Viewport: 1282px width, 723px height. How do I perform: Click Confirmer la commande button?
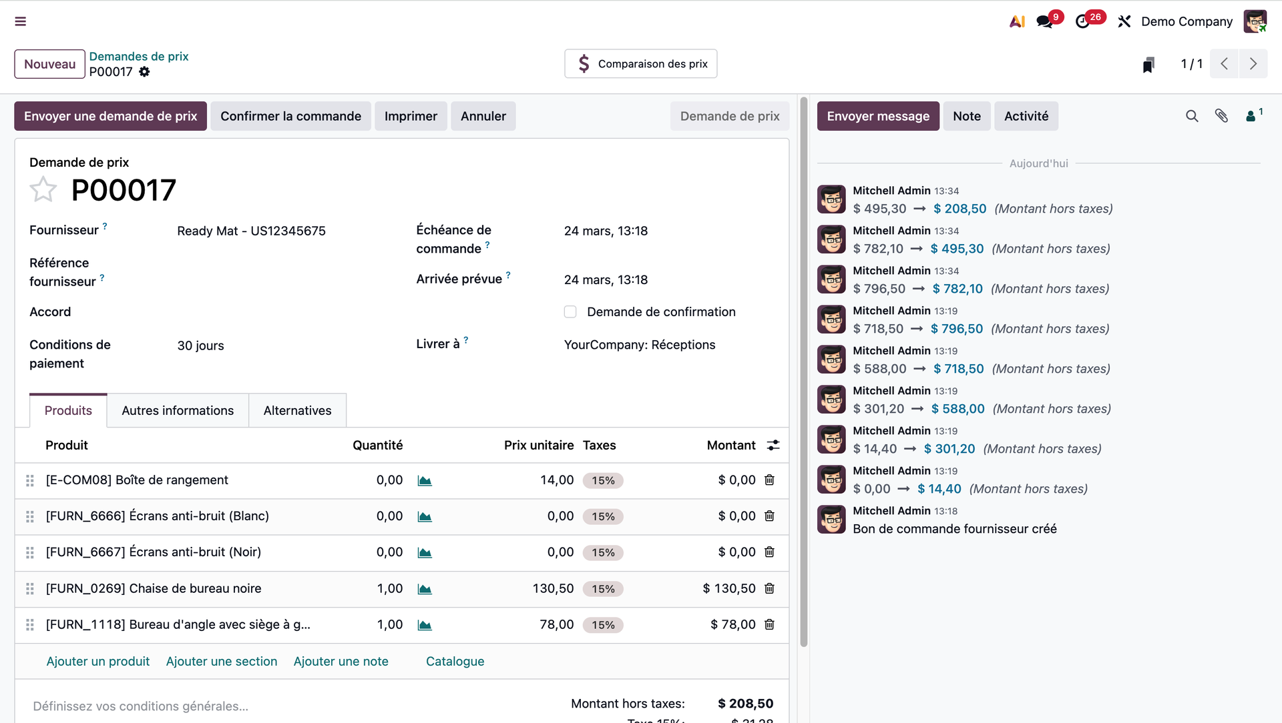pyautogui.click(x=290, y=116)
